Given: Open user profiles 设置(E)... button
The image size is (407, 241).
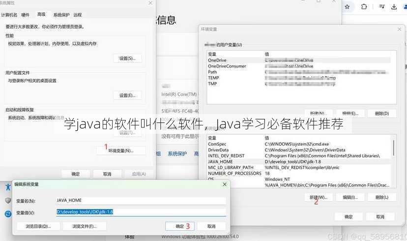Looking at the screenshot, I should (127, 95).
